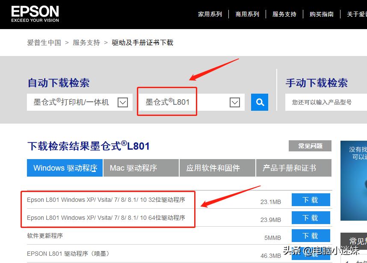Switch to the 应用软件和固件 tab
This screenshot has width=367, height=263.
tap(217, 168)
